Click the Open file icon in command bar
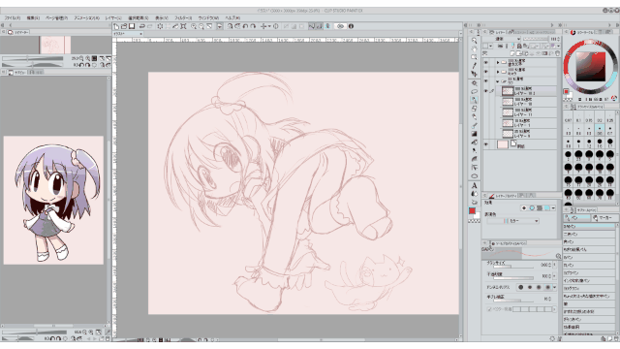 click(x=124, y=26)
